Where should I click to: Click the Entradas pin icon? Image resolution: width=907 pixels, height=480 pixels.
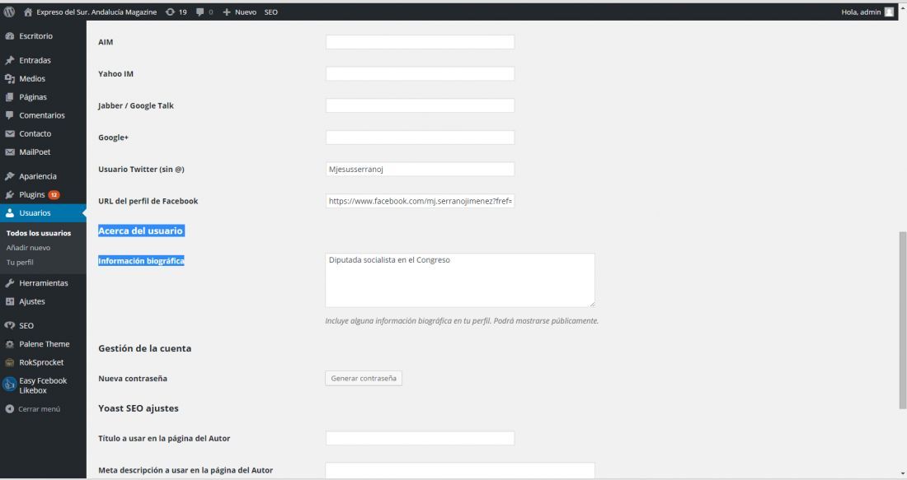10,60
